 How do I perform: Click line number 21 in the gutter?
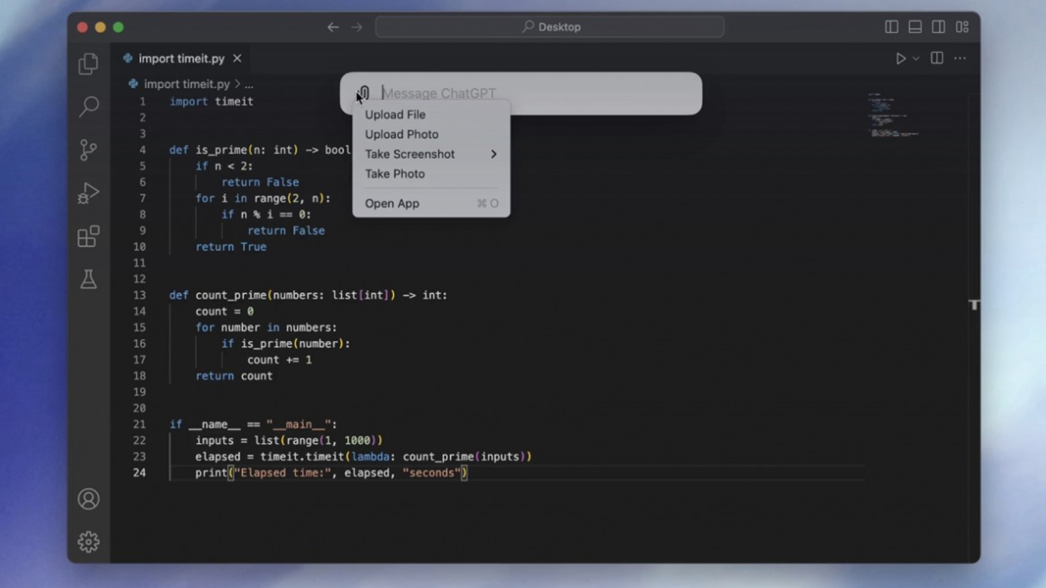[x=139, y=424]
